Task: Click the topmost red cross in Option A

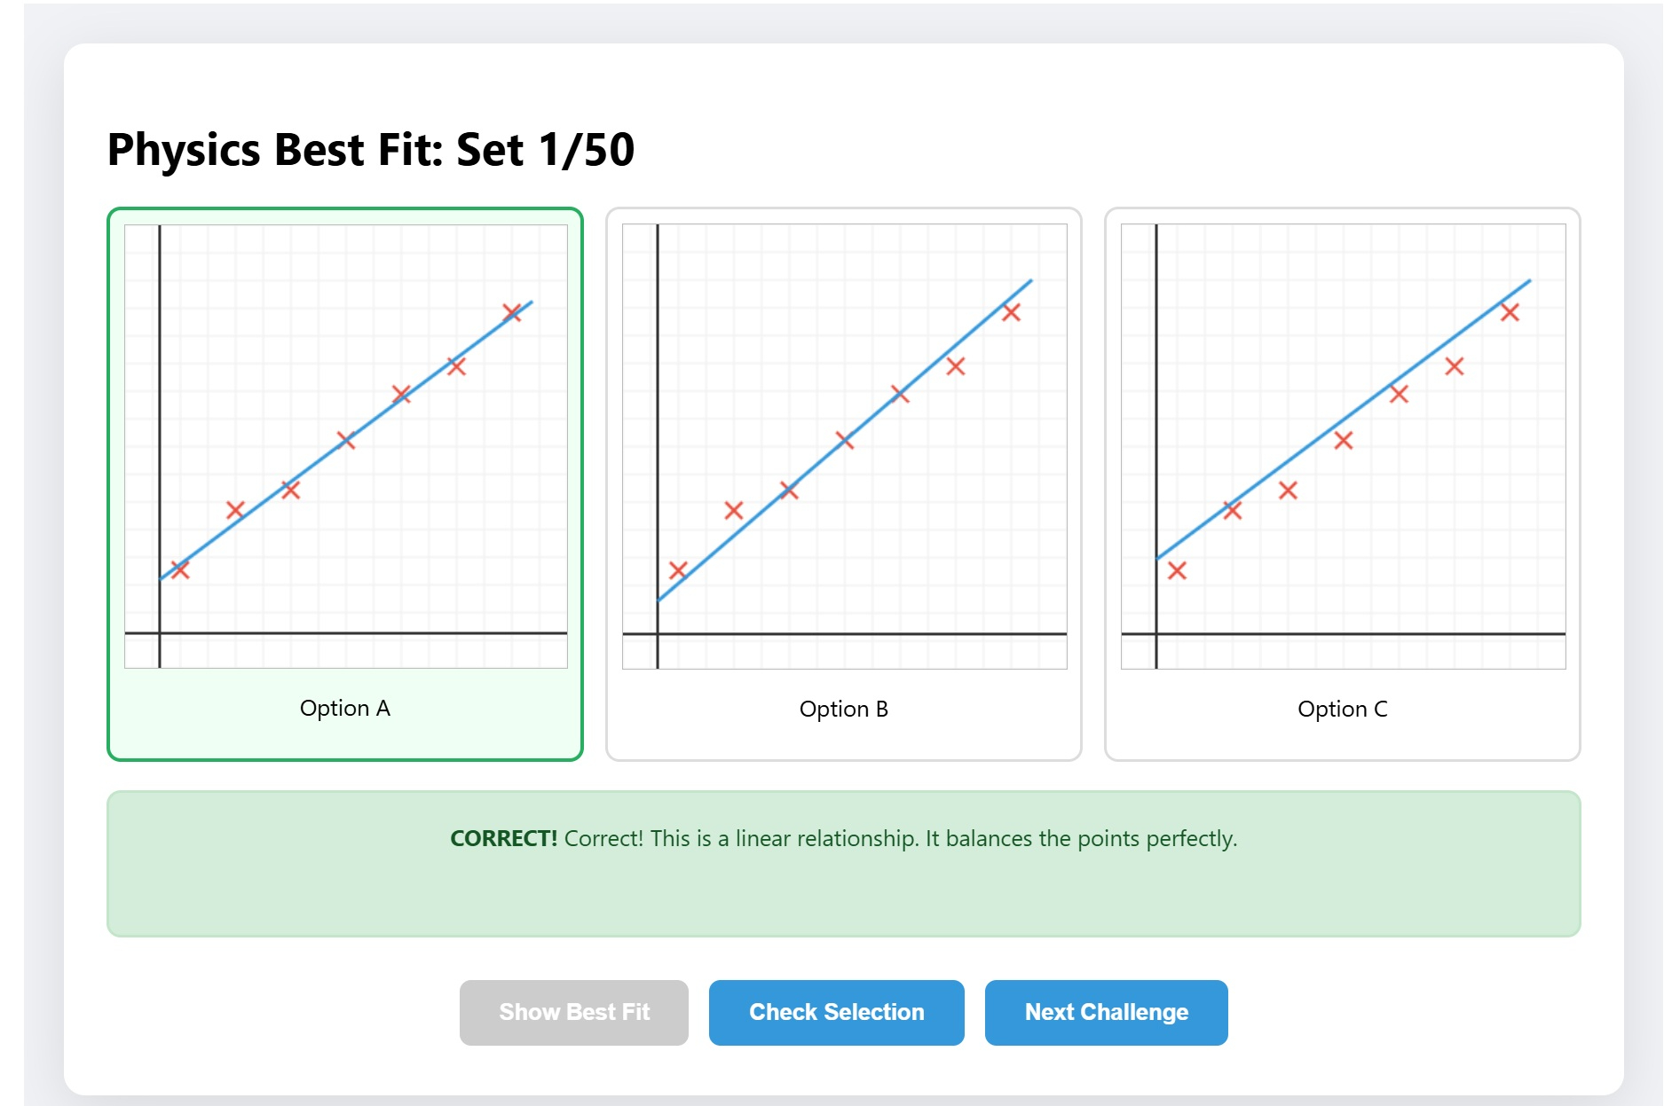Action: [x=512, y=312]
